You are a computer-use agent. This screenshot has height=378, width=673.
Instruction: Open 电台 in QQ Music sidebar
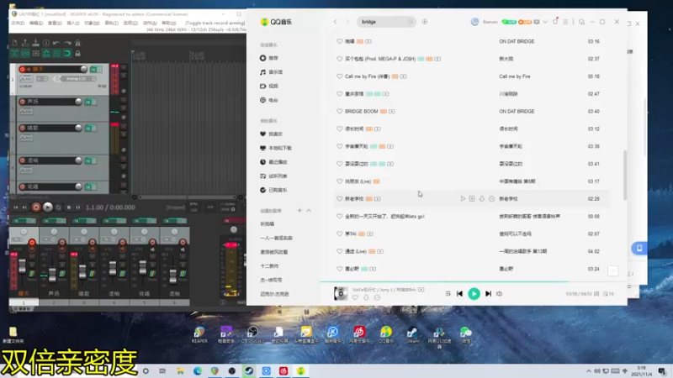(x=269, y=100)
